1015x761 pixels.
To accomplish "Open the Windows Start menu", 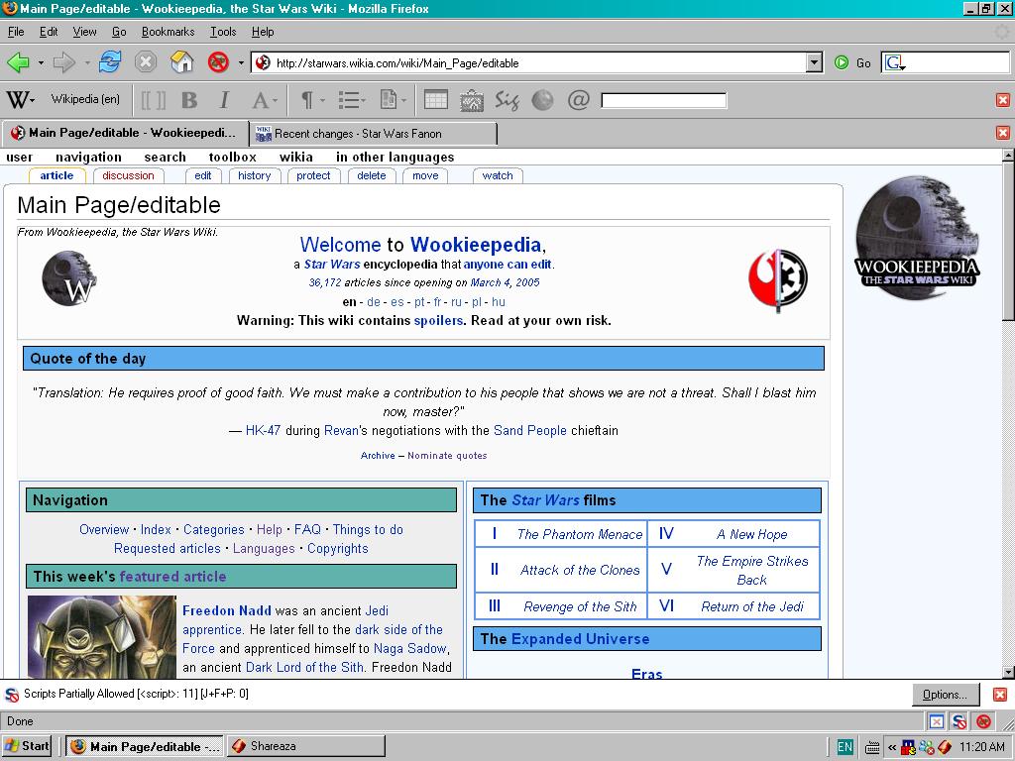I will point(27,746).
